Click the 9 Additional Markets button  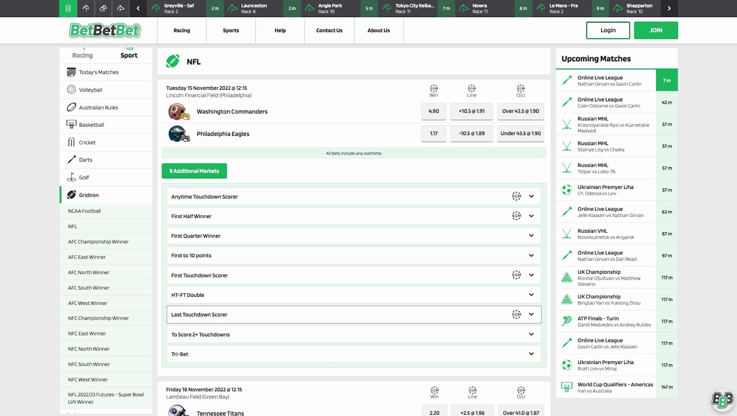(x=194, y=171)
